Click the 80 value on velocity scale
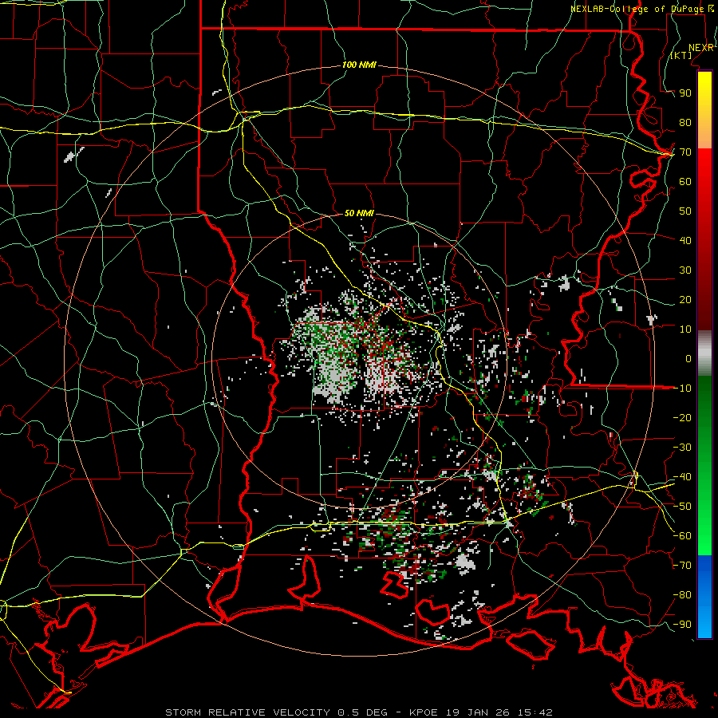Image resolution: width=718 pixels, height=718 pixels. tap(685, 123)
